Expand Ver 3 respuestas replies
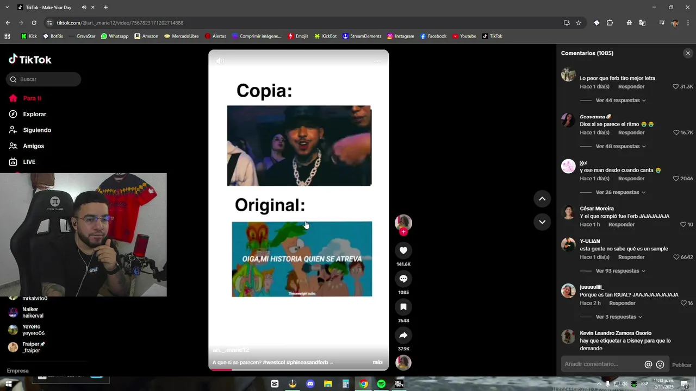The height and width of the screenshot is (391, 696). 619,317
